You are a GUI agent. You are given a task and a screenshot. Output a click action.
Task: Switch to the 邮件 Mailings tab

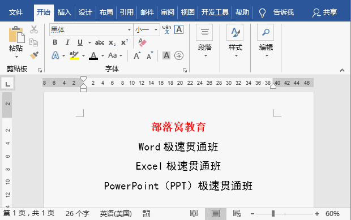coord(147,12)
